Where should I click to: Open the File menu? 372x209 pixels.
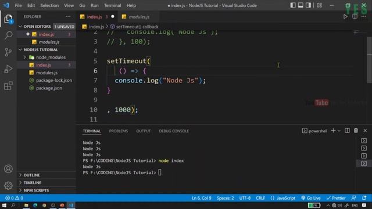(x=18, y=5)
